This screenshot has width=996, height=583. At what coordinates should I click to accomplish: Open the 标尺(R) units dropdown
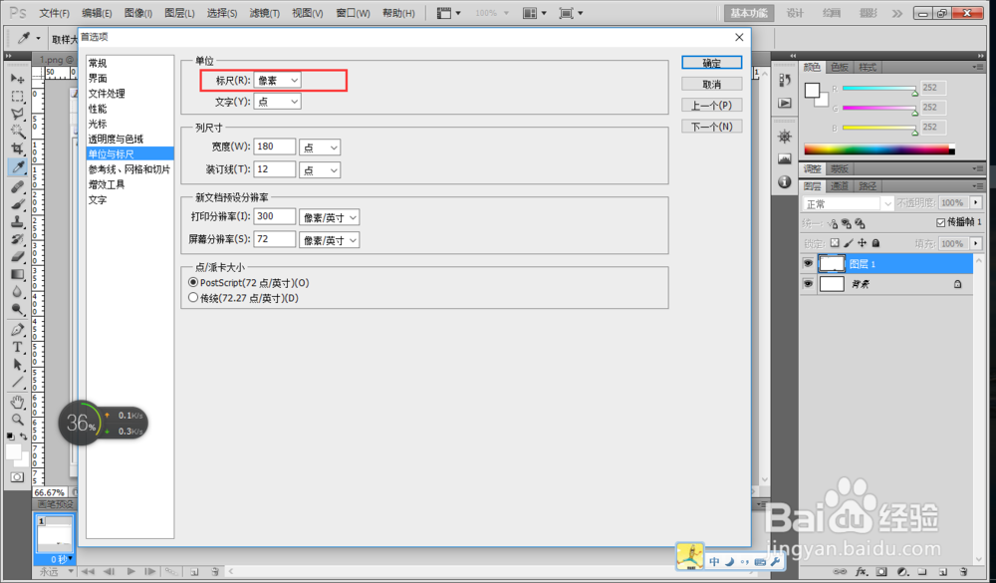277,80
